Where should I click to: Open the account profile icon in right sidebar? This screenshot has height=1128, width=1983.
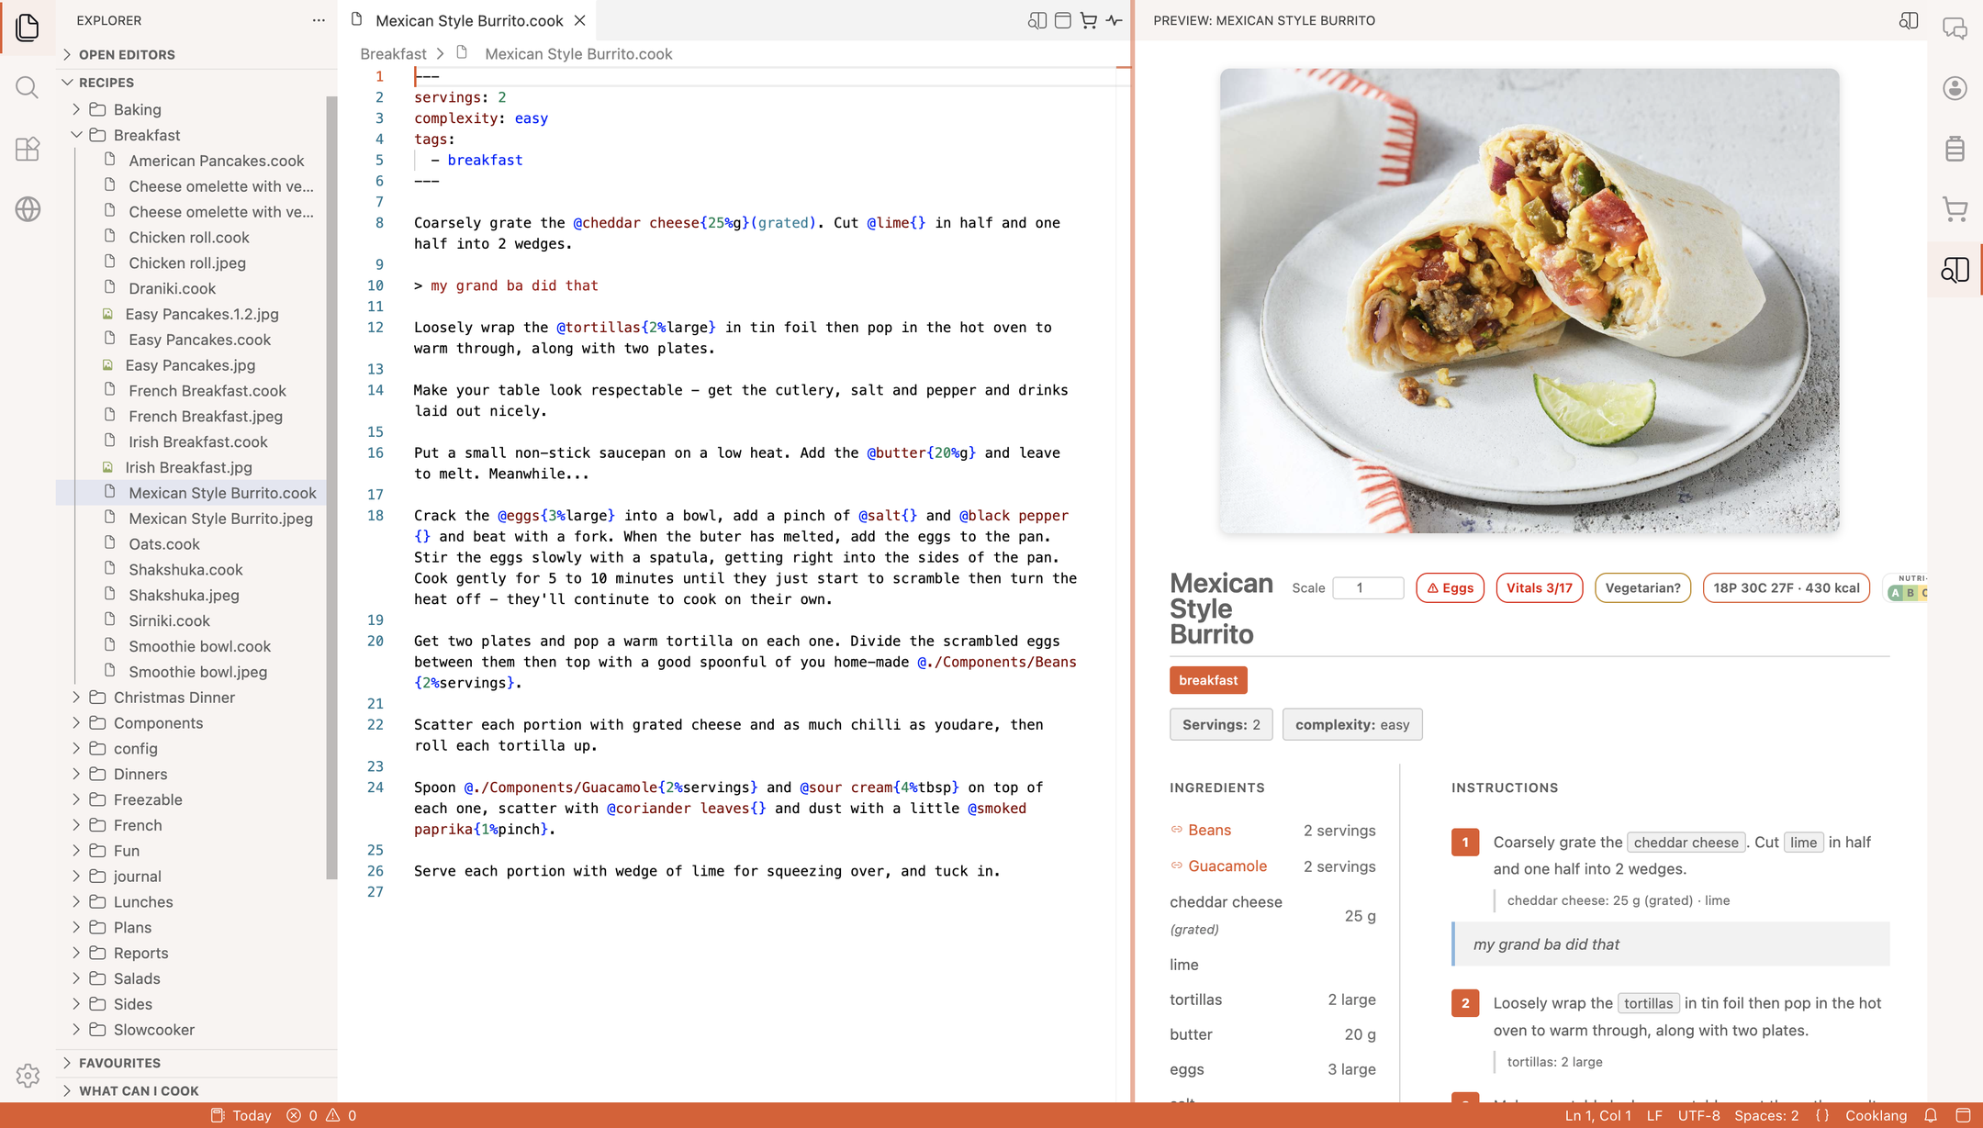tap(1955, 88)
